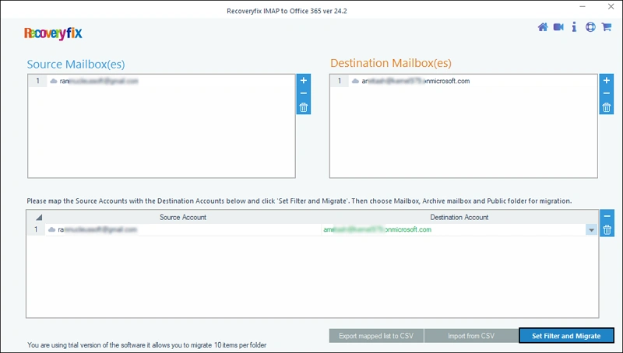
Task: Click Export mapped list to CSV
Action: [376, 336]
